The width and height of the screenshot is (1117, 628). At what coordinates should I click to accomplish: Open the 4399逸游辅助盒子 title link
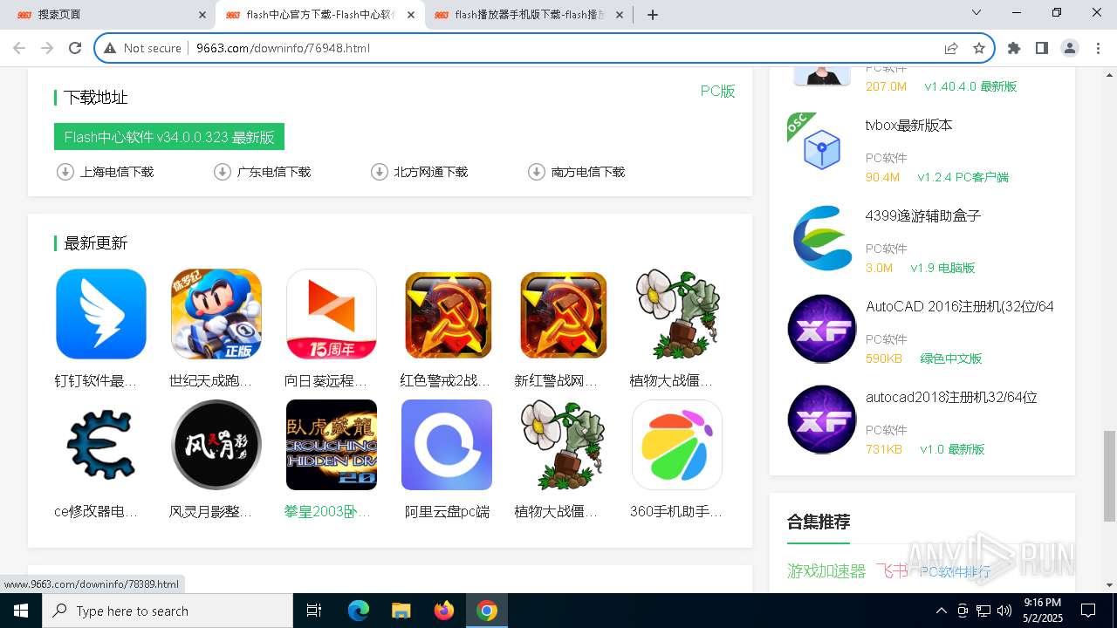[923, 216]
